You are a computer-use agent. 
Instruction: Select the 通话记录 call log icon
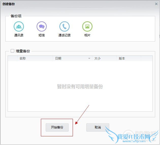(x=65, y=26)
